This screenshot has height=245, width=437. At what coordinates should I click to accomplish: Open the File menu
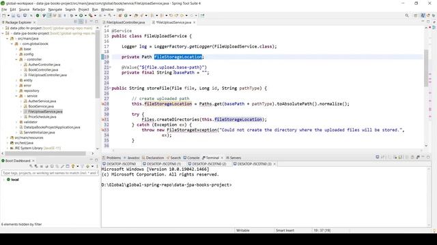[x=4, y=10]
